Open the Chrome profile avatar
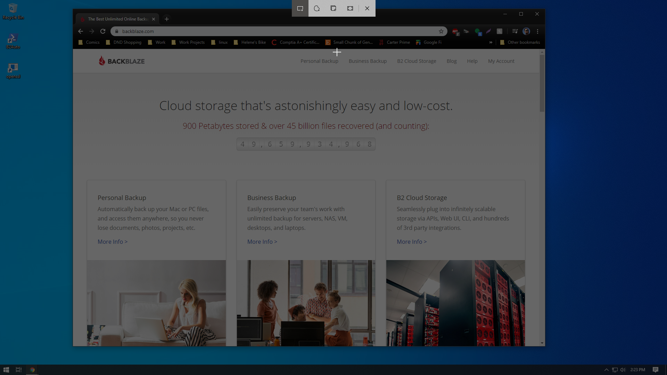The width and height of the screenshot is (667, 375). coord(526,31)
